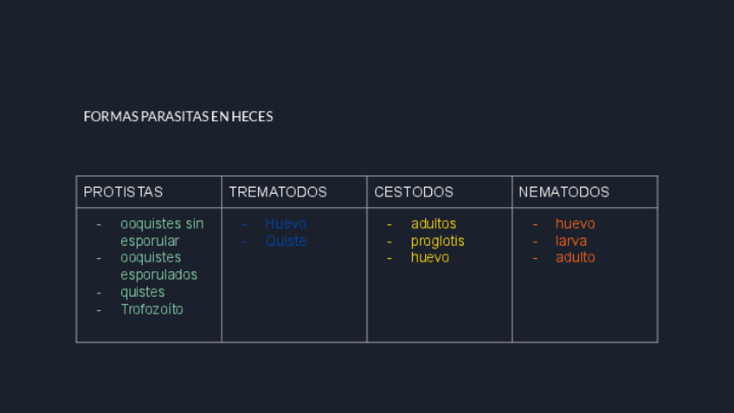Select the 'Trofozoíto' list entry
This screenshot has width=734, height=413.
(x=151, y=309)
